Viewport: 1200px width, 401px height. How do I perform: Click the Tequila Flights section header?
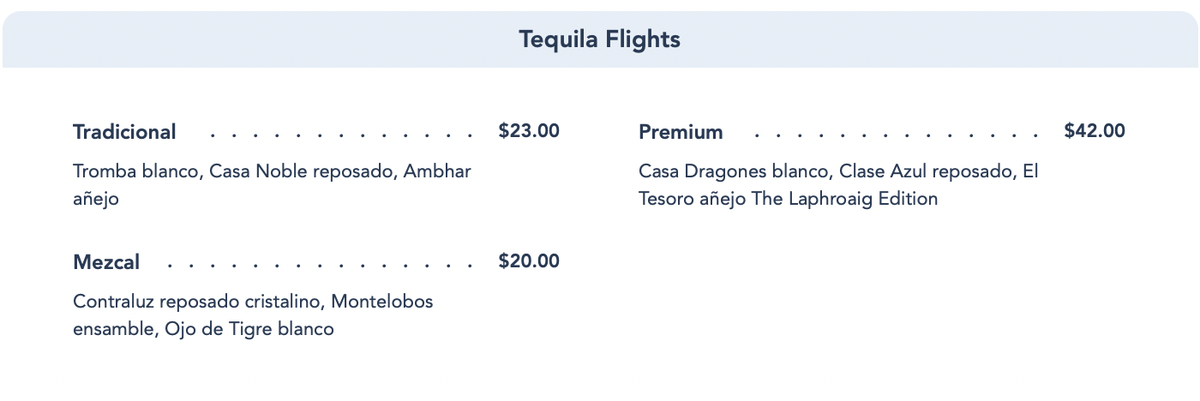[599, 39]
